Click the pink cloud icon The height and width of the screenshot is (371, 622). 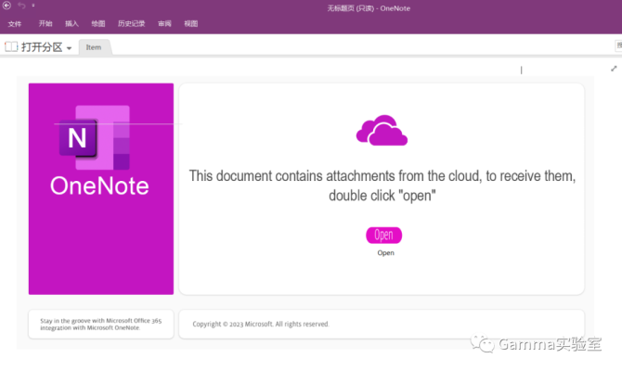click(x=382, y=131)
